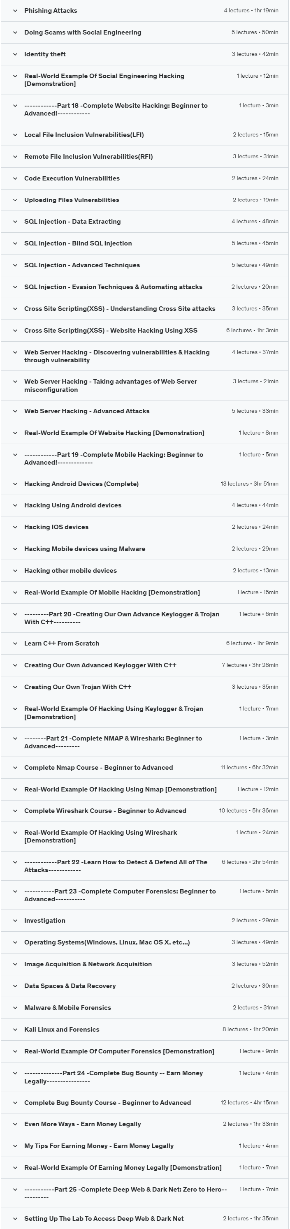The image size is (290, 1229).
Task: Expand Code Execution Vulnerabilities chevron
Action: (x=15, y=178)
